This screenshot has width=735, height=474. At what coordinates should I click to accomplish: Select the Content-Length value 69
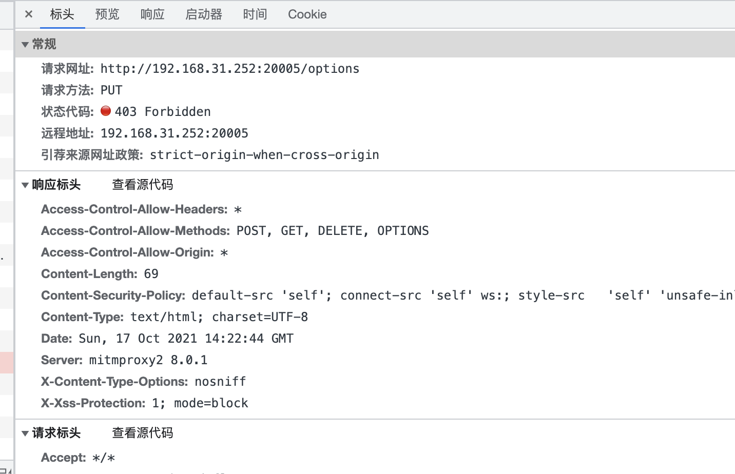[x=151, y=274]
